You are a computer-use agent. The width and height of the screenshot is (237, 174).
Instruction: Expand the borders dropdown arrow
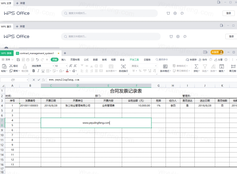pos(50,71)
